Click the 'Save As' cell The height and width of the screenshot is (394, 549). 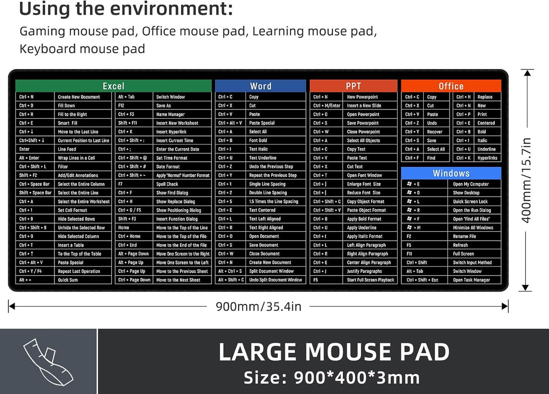pyautogui.click(x=183, y=106)
